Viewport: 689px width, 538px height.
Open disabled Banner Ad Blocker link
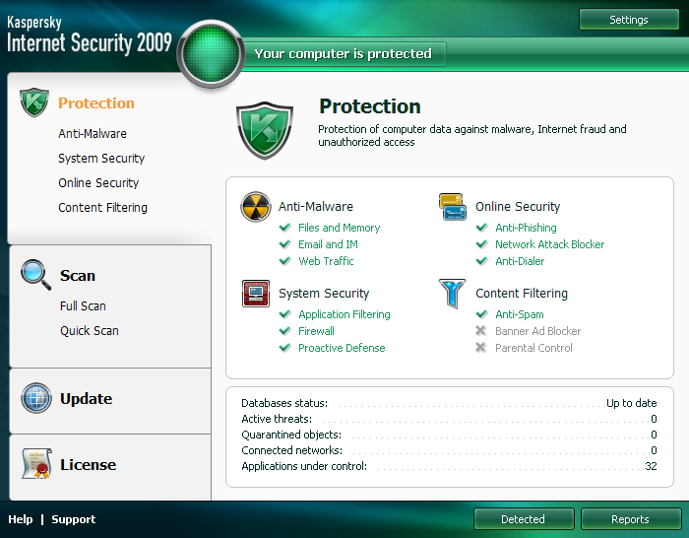pos(537,331)
